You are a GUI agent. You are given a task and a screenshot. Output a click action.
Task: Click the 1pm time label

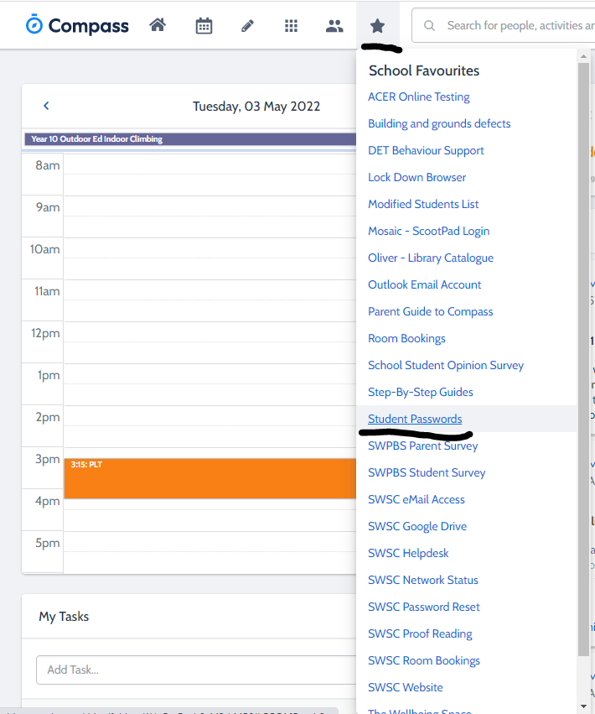click(49, 376)
